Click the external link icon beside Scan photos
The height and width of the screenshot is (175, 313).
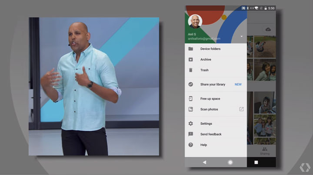point(241,109)
